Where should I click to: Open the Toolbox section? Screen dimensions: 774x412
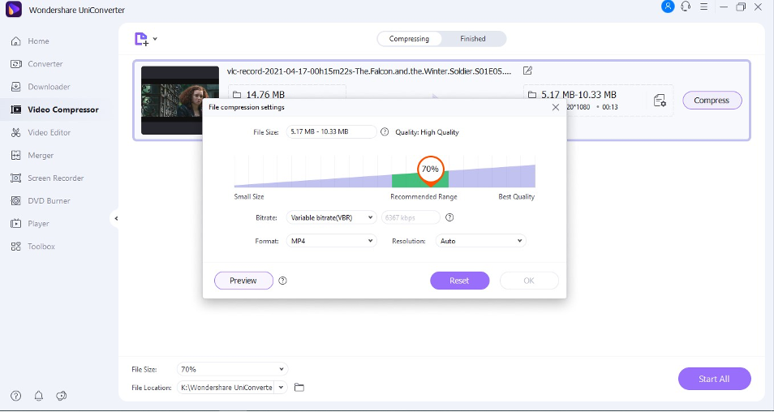(x=41, y=247)
